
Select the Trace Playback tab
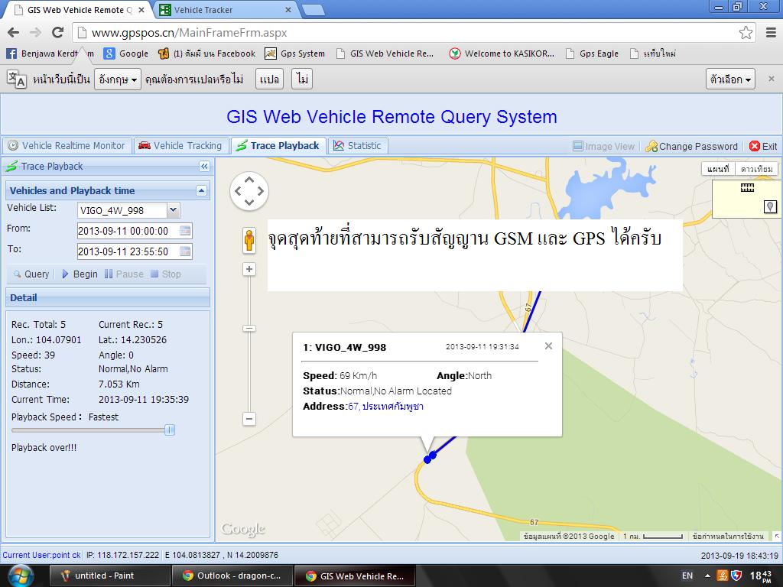278,146
